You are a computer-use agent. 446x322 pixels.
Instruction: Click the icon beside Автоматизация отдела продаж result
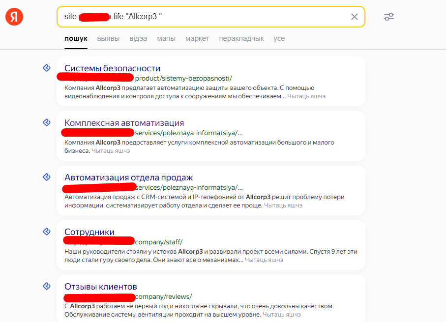(47, 177)
